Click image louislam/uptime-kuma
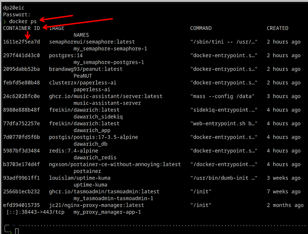The width and height of the screenshot is (308, 234). pyautogui.click(x=80, y=178)
